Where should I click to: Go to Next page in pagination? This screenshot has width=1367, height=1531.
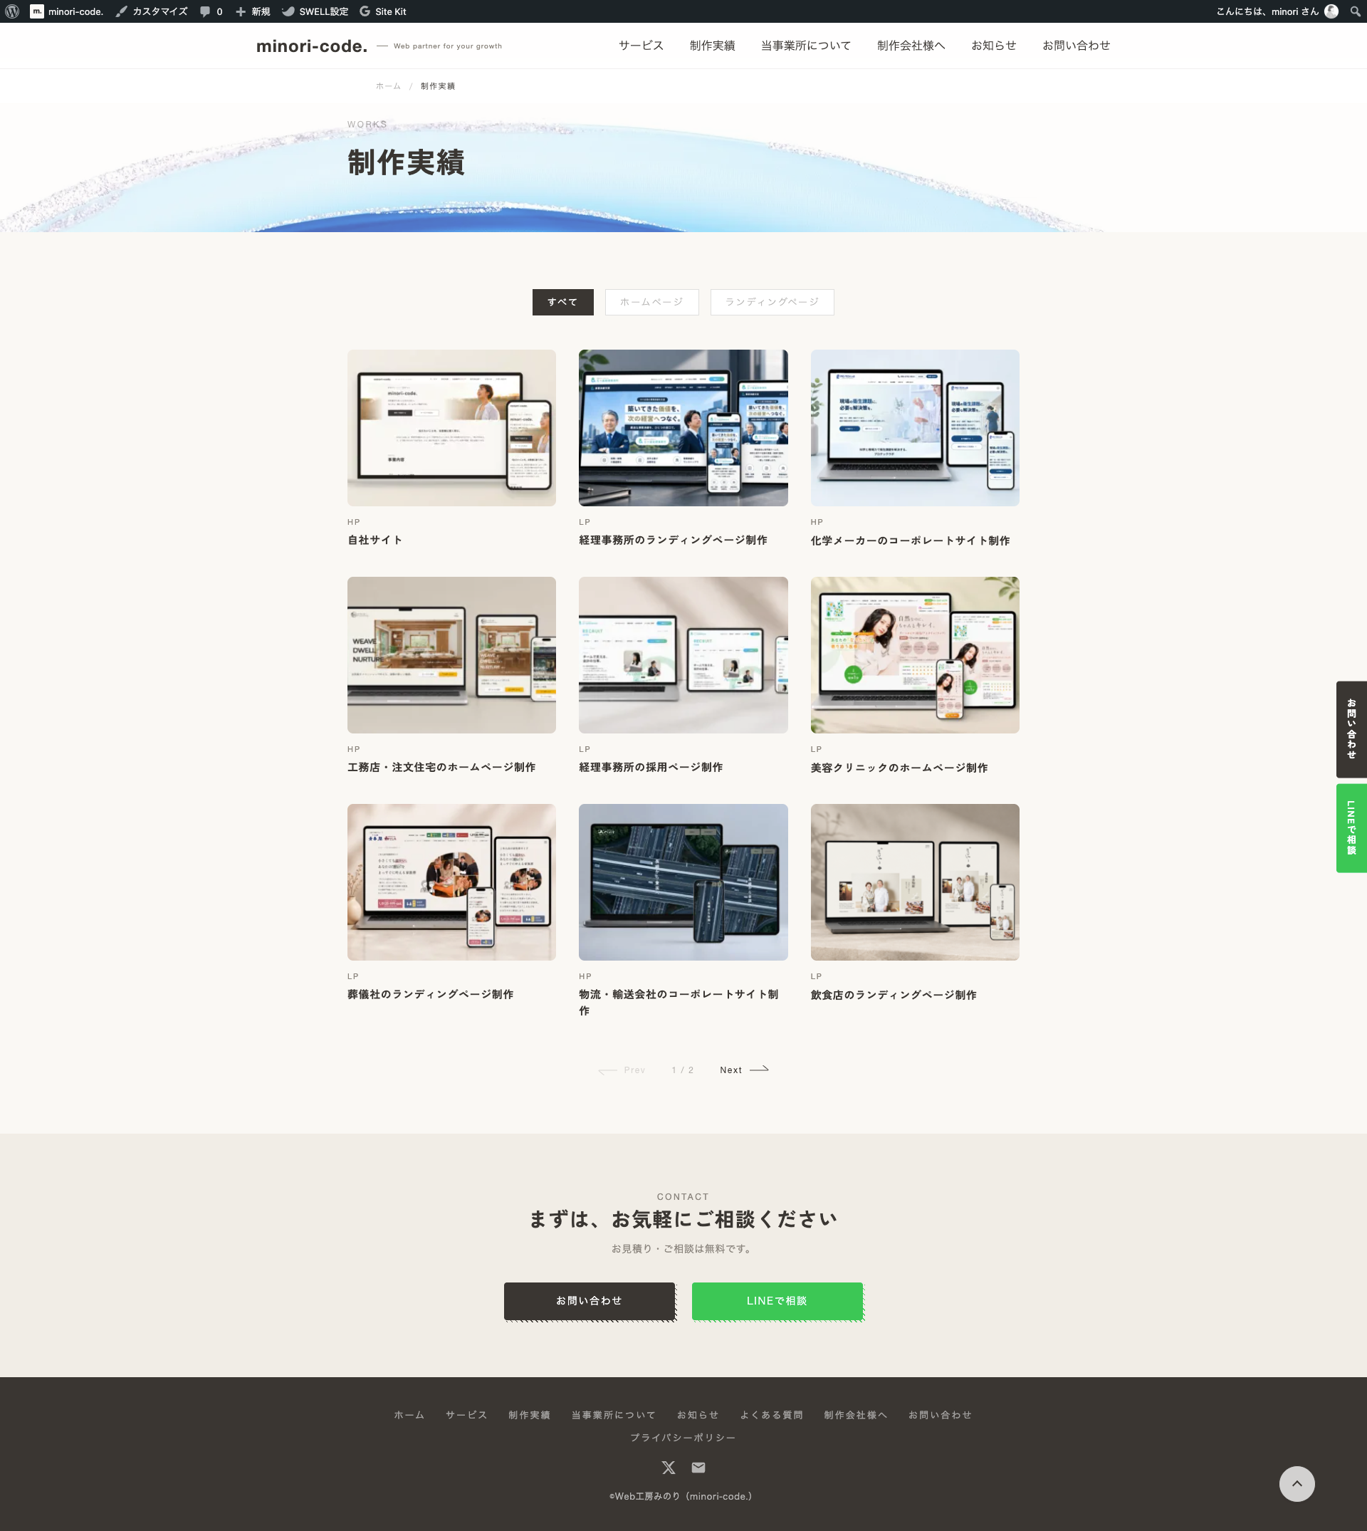click(x=743, y=1070)
